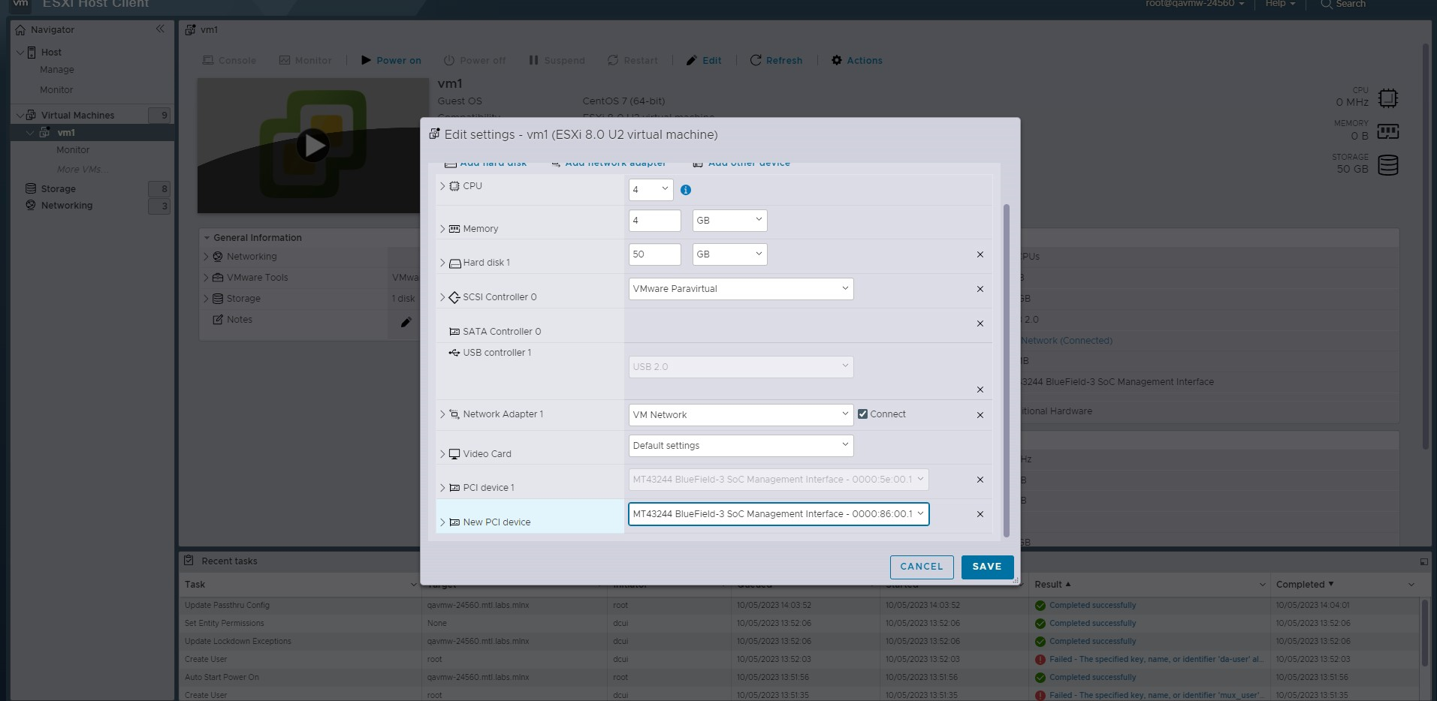Select Storage in the Navigator
Screen dimensions: 1437x701
click(58, 189)
